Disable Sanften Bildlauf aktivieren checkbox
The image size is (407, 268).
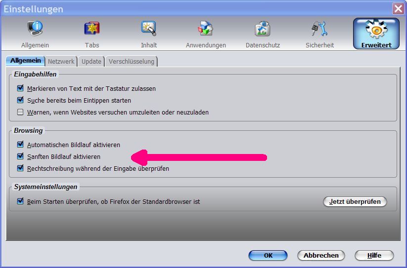click(20, 156)
